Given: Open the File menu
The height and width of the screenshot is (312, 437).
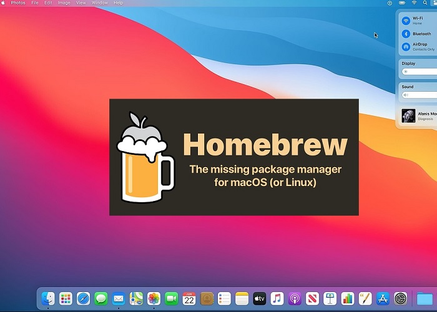Looking at the screenshot, I should (x=35, y=2).
